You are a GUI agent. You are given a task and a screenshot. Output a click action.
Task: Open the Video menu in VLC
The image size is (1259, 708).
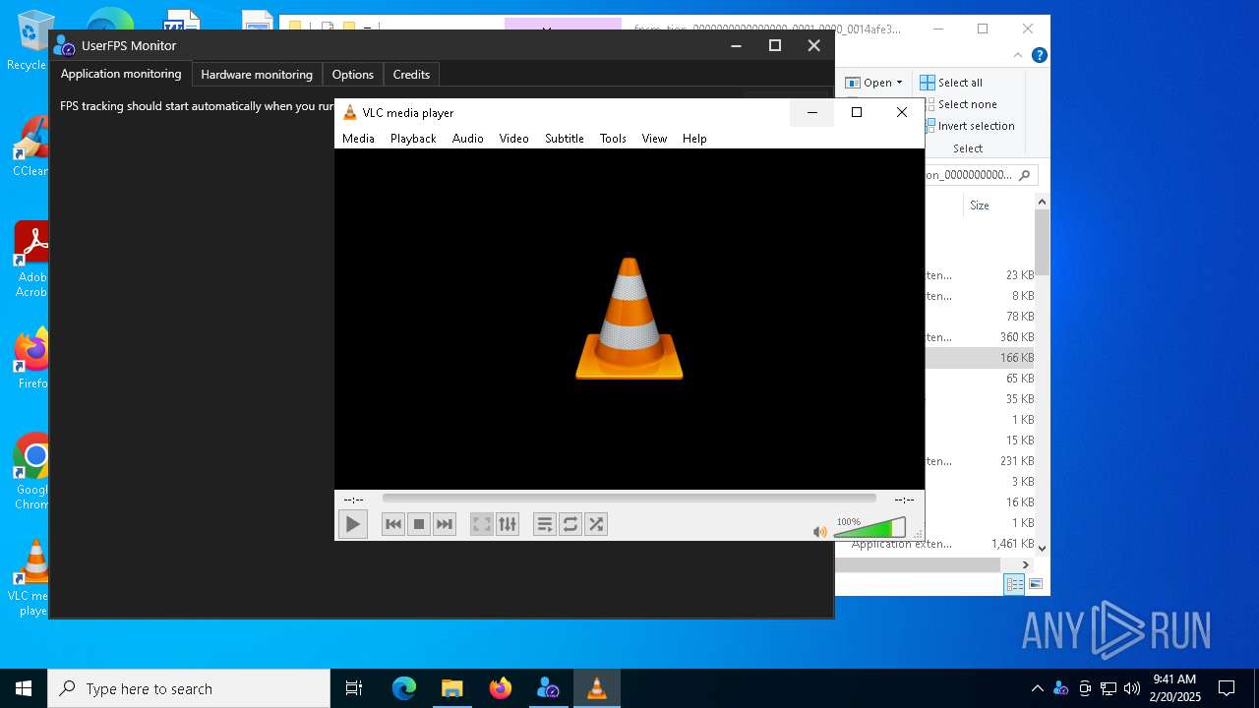point(513,139)
